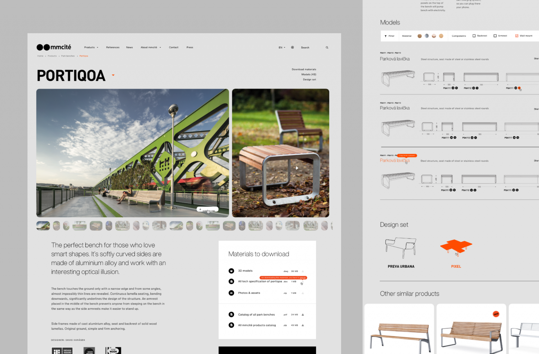Click the 3D models cube icon
The image size is (539, 354).
[x=231, y=271]
